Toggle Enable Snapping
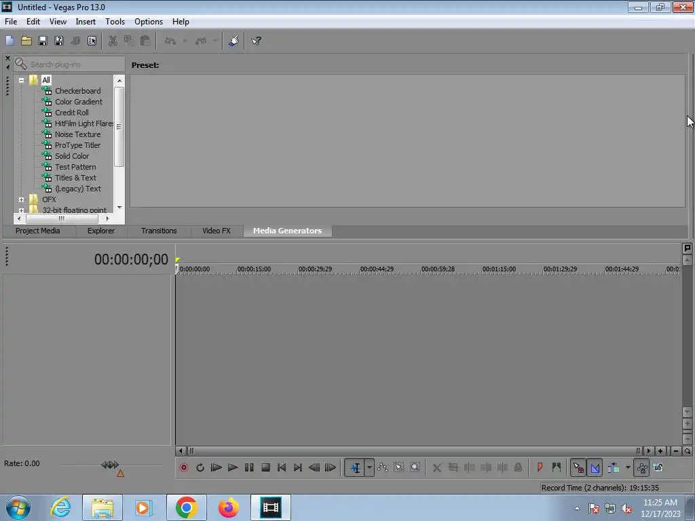695x521 pixels. 578,467
